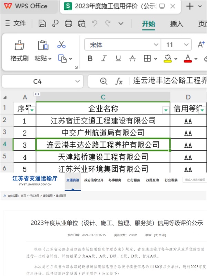Click the 办事服务 navigation link
The width and height of the screenshot is (207, 276).
(x=115, y=180)
